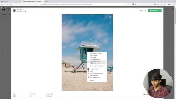Click the share page icon in address bar
This screenshot has height=99, width=176.
pos(129,4)
